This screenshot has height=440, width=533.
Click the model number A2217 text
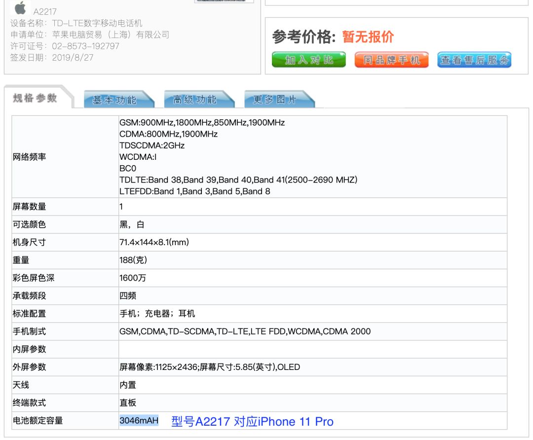pyautogui.click(x=45, y=12)
